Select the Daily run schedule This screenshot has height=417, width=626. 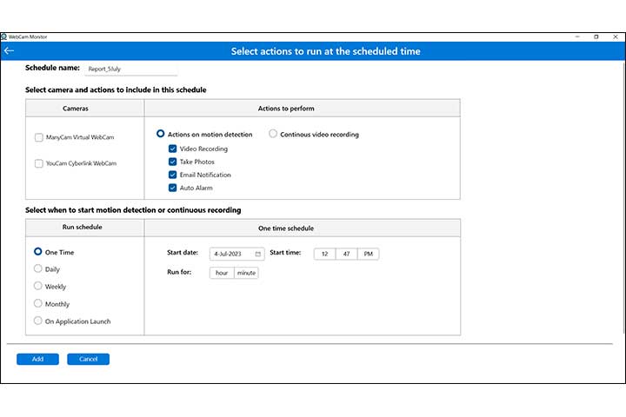38,269
